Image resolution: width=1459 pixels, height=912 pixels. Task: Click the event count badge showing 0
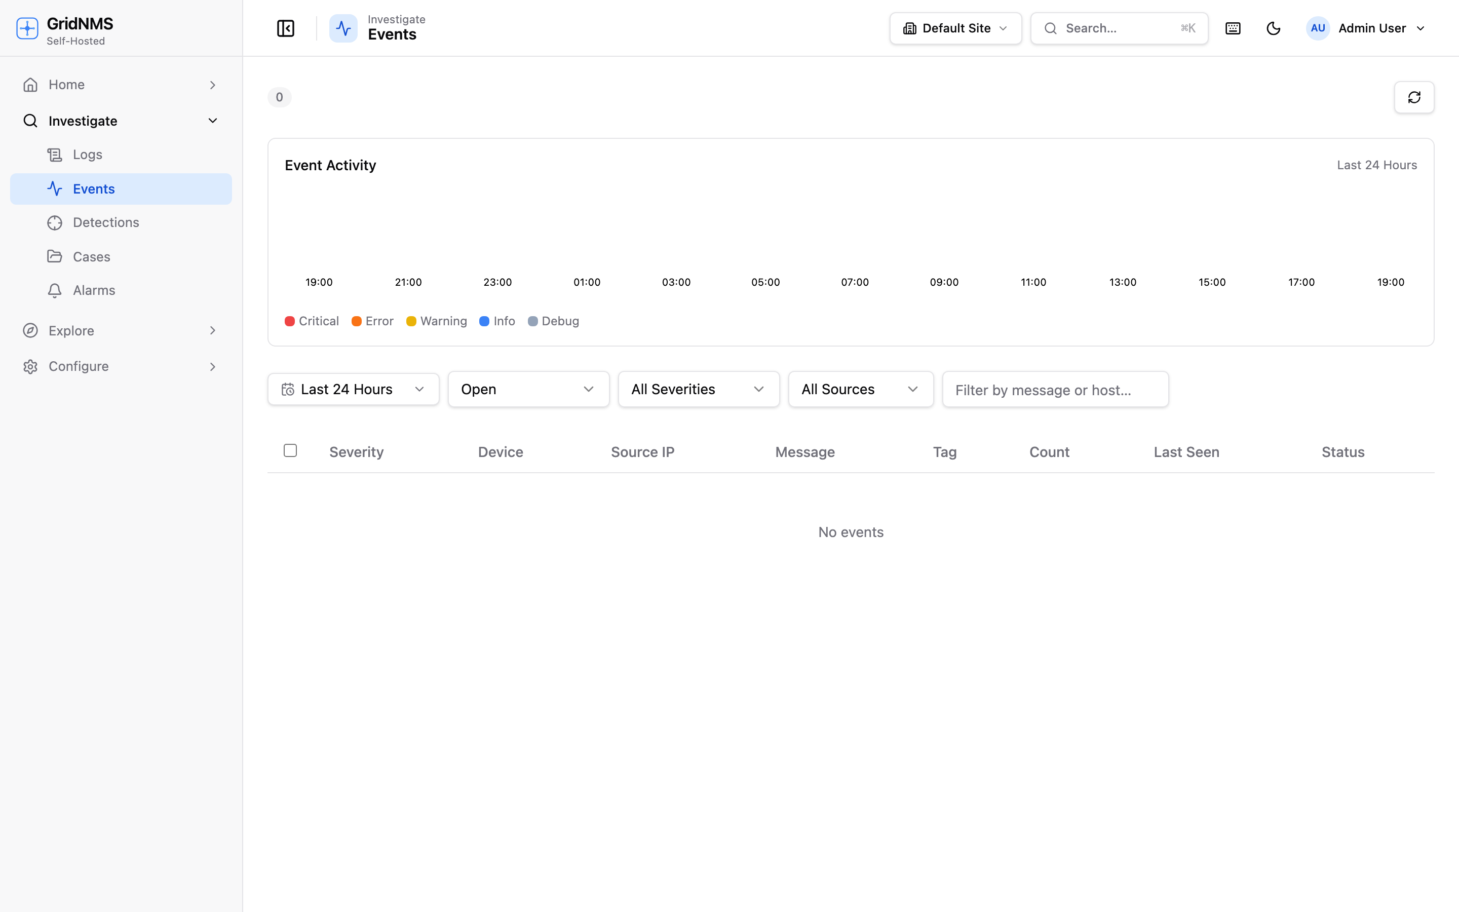pyautogui.click(x=279, y=97)
